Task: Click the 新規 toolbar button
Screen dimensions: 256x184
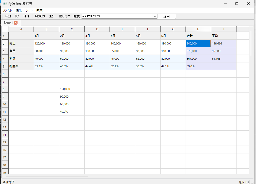Action: point(8,16)
